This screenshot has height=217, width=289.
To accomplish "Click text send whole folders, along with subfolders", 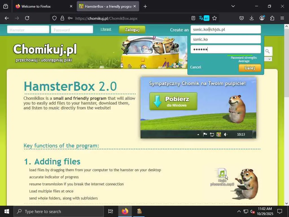I will tap(64, 198).
